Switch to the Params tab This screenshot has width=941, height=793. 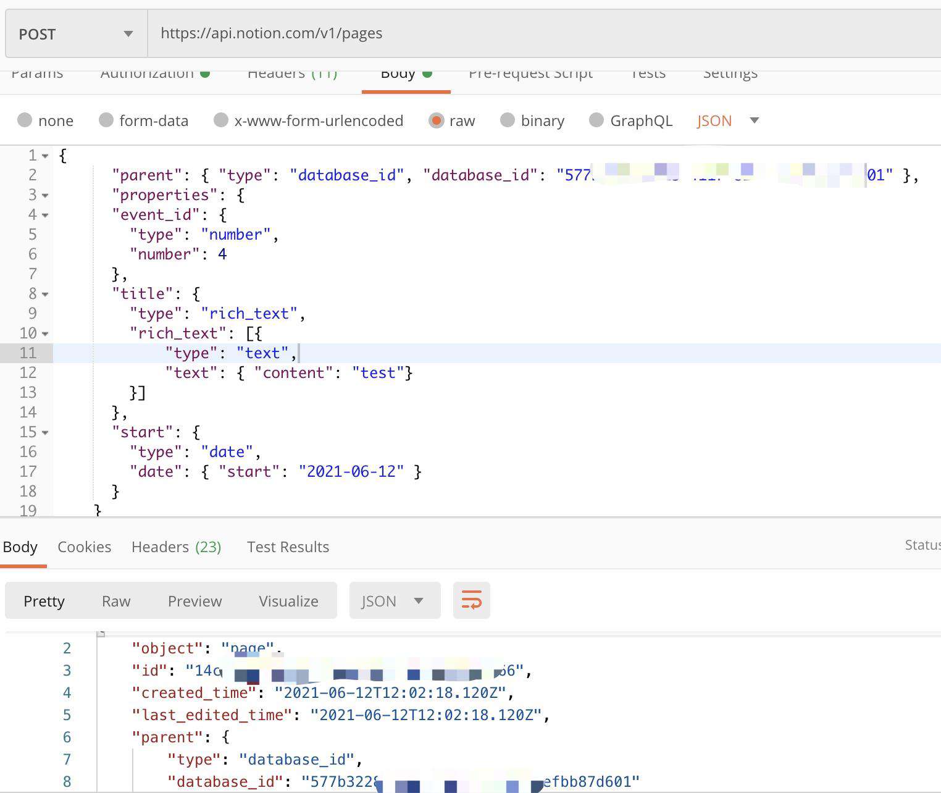click(37, 74)
